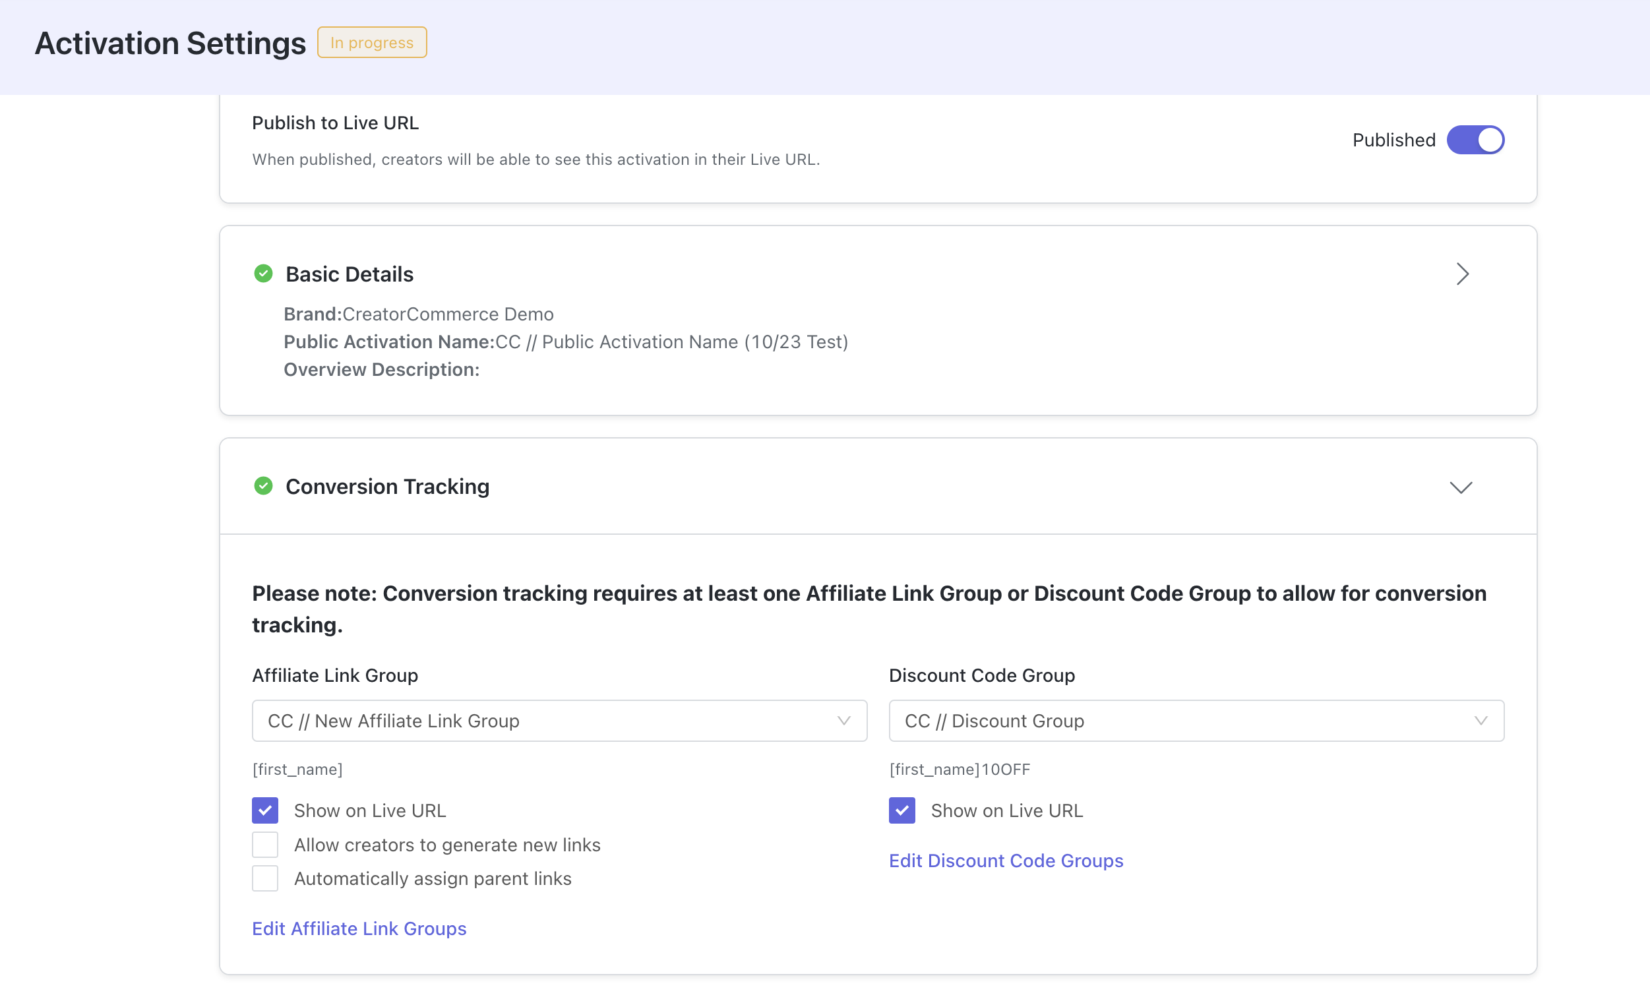The image size is (1650, 1001).
Task: Open the Discount Code Group dropdown
Action: 1196,721
